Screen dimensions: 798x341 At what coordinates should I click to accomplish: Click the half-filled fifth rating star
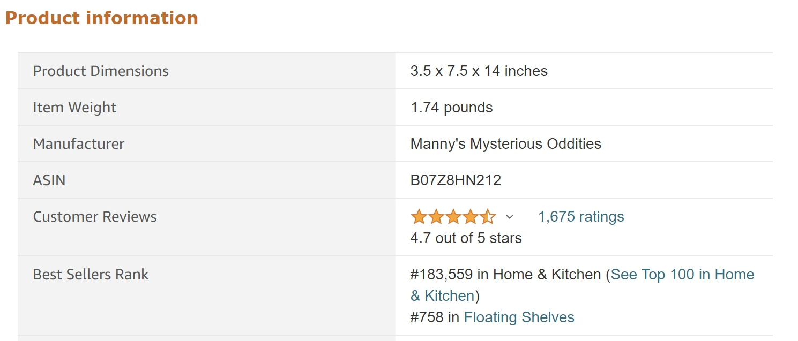pos(488,217)
